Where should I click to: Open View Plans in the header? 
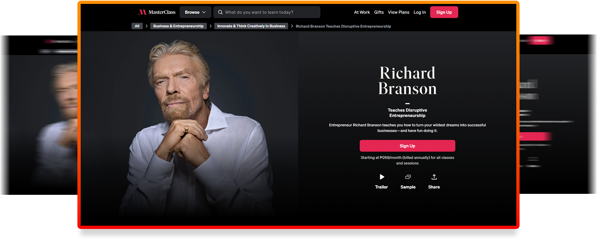click(x=398, y=12)
